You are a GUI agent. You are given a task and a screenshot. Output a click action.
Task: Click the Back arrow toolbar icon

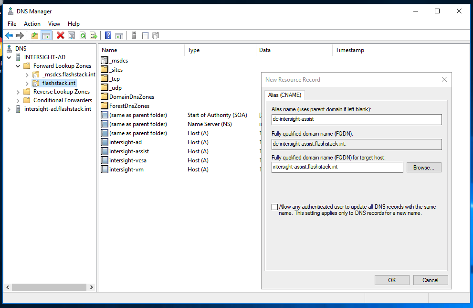coord(9,35)
